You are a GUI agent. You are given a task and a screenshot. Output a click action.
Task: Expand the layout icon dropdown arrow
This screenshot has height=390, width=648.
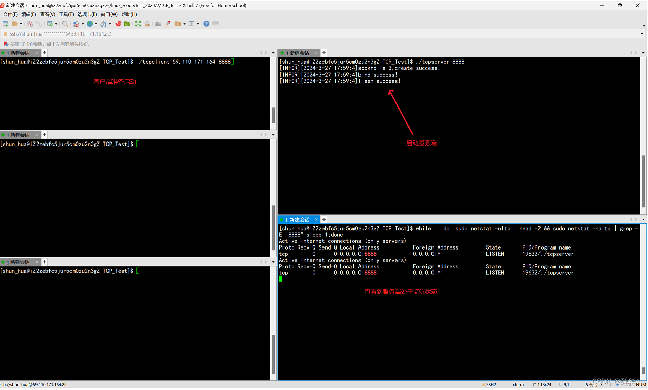click(198, 24)
